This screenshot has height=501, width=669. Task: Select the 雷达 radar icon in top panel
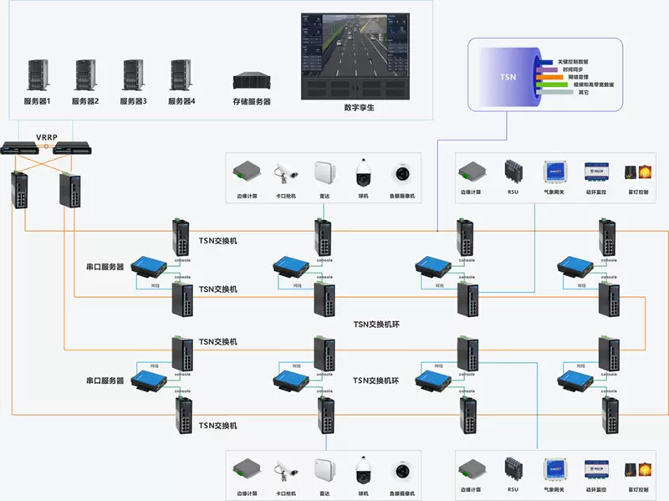click(x=324, y=173)
